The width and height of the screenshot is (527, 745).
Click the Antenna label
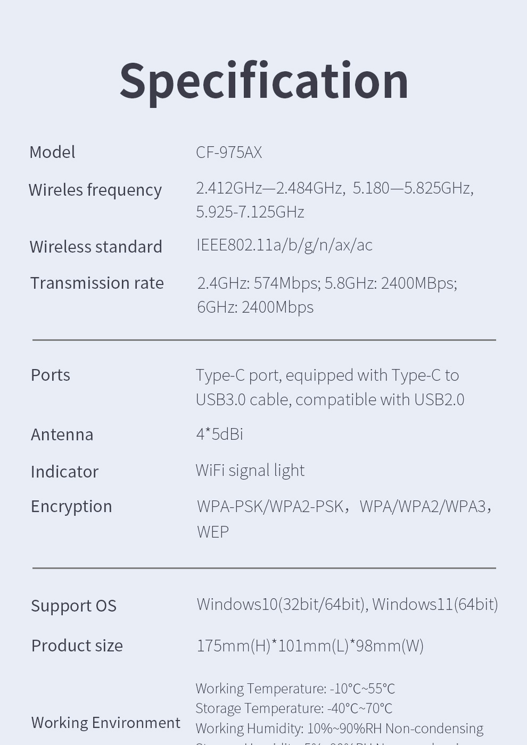point(62,434)
